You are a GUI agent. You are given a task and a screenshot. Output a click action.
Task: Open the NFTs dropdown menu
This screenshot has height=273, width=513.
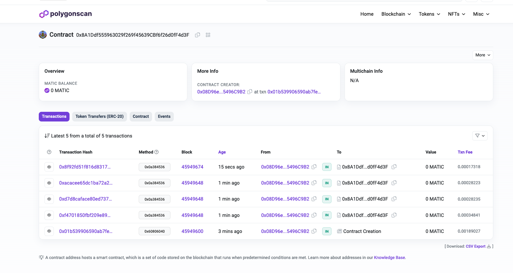pyautogui.click(x=457, y=14)
